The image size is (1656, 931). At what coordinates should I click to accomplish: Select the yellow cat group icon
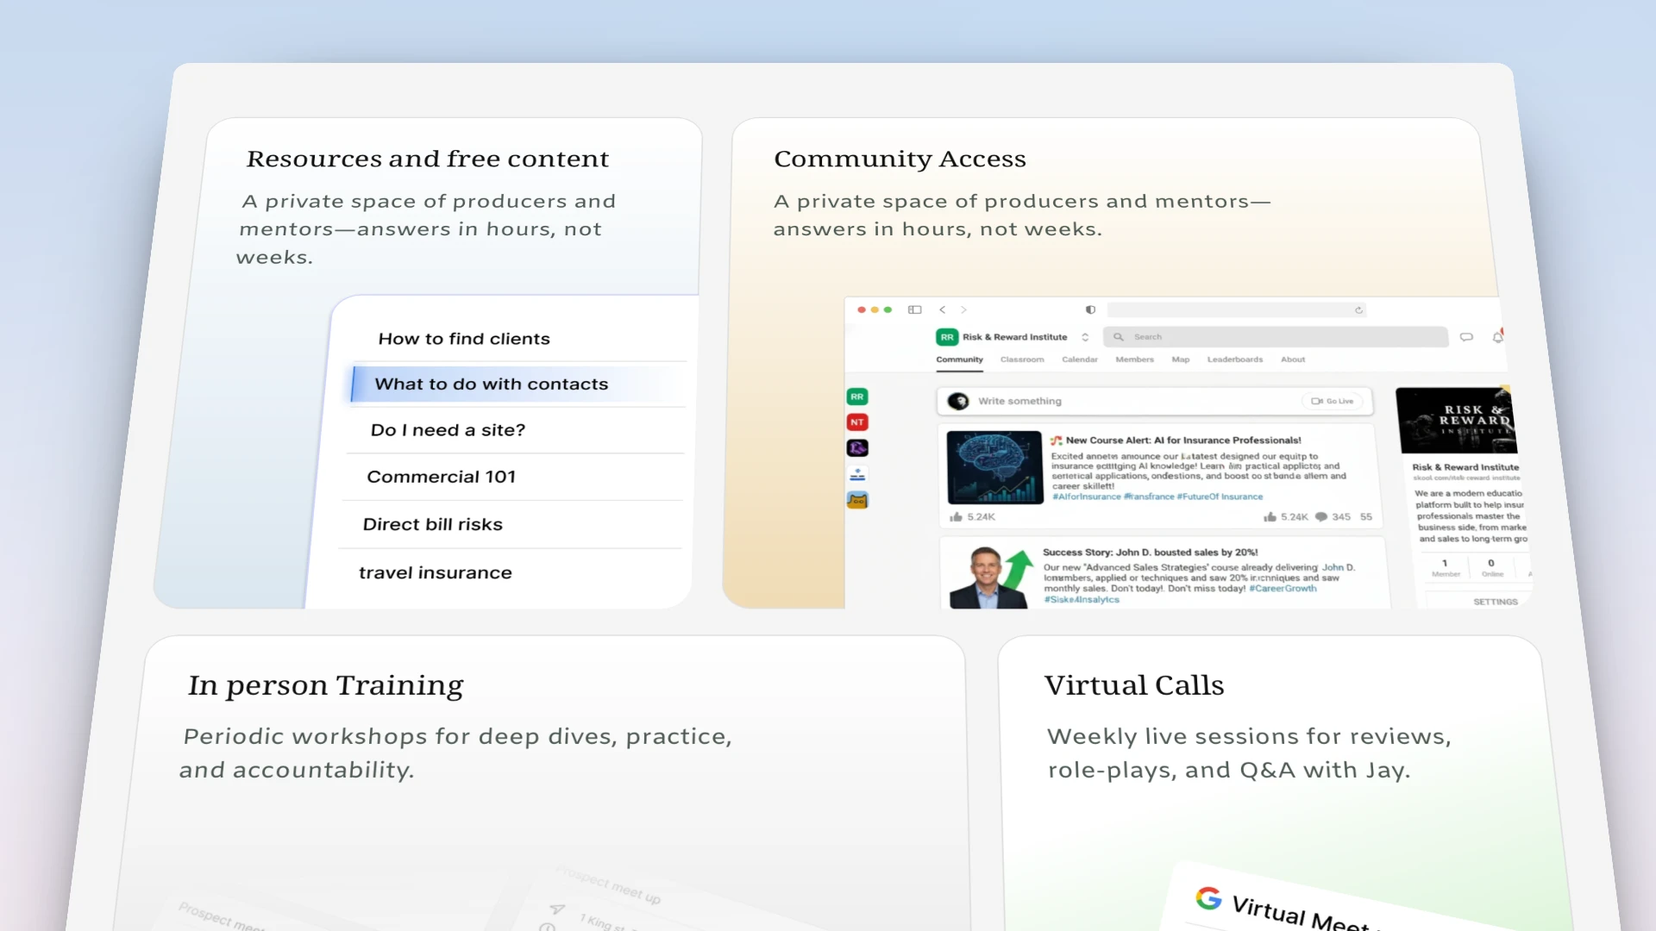click(x=857, y=500)
